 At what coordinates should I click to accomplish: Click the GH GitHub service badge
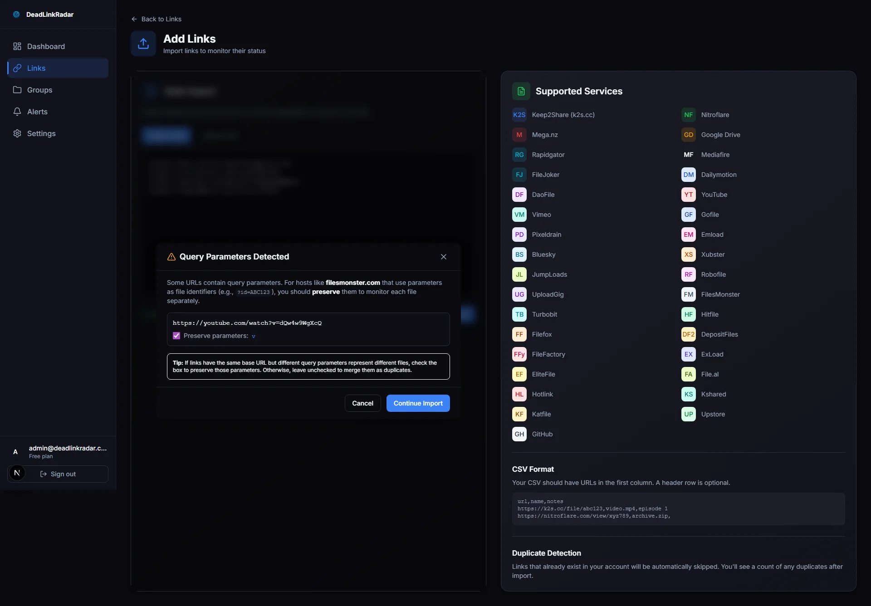[519, 434]
